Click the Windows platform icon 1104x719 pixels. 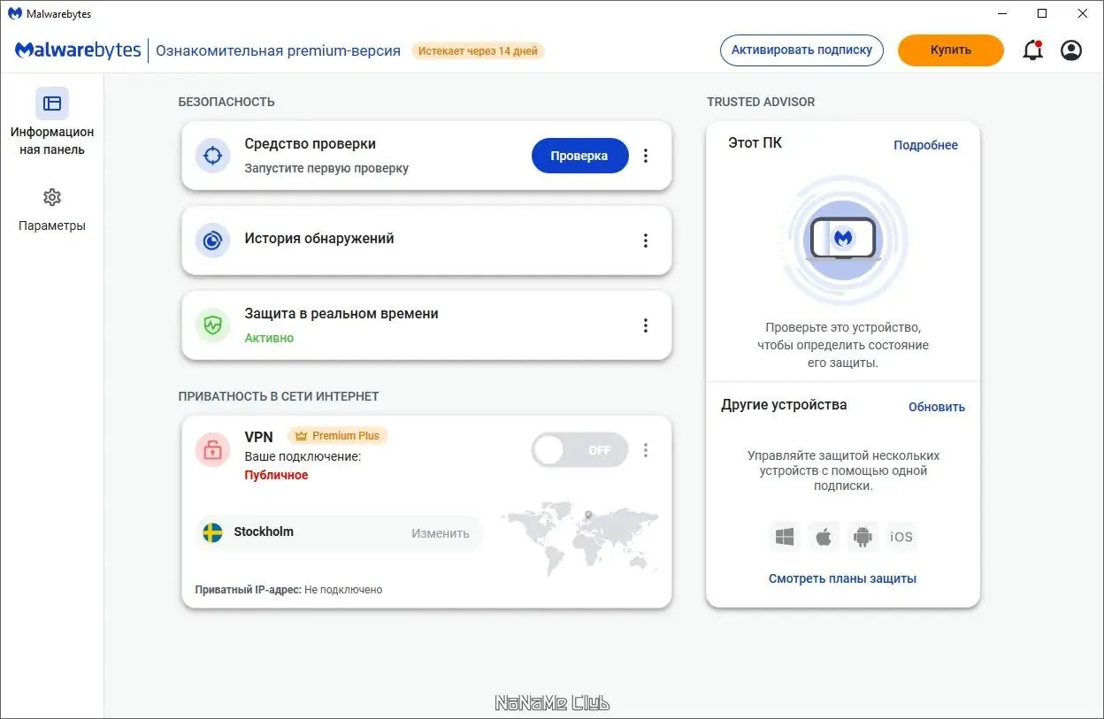(785, 536)
